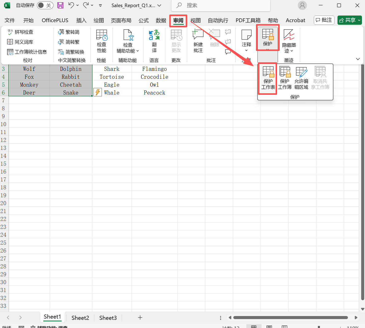365x328 pixels.
Task: Click the Translate (翻译) icon
Action: (154, 41)
